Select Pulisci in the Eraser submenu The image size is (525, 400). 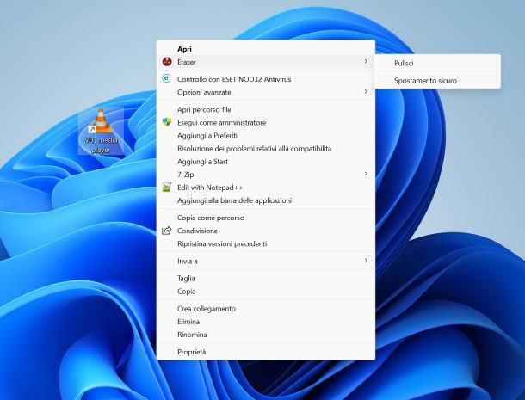click(437, 64)
